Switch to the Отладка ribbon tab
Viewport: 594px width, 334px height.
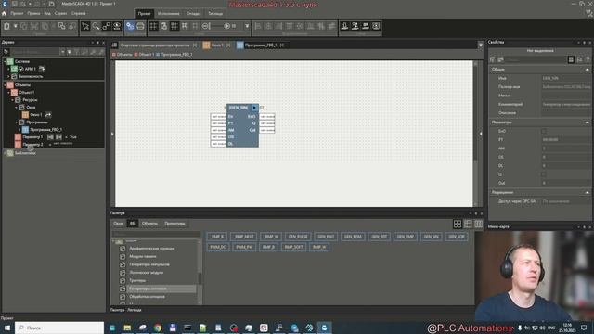click(194, 14)
